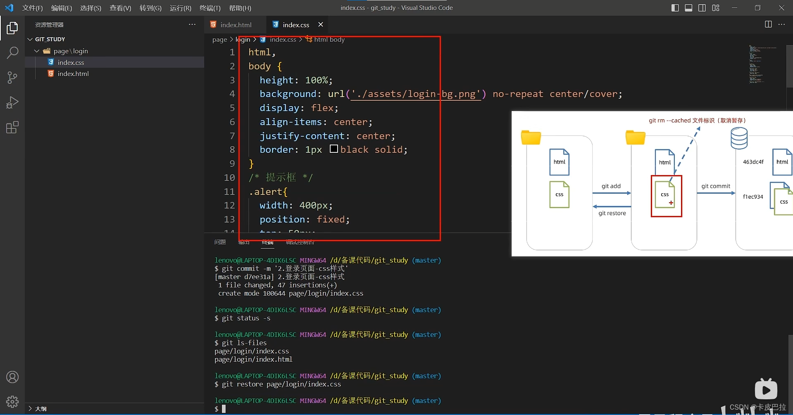Image resolution: width=793 pixels, height=415 pixels.
Task: Click the 'git commit' label in diagram
Action: [716, 186]
